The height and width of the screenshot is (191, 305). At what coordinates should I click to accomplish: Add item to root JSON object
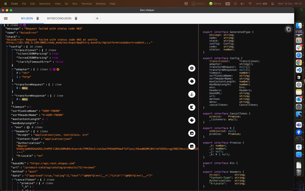24,25
